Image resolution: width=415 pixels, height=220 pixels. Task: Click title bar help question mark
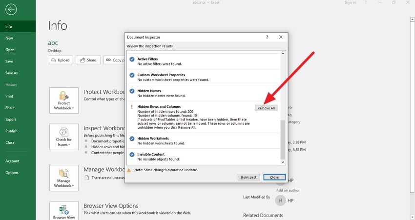tap(366, 2)
